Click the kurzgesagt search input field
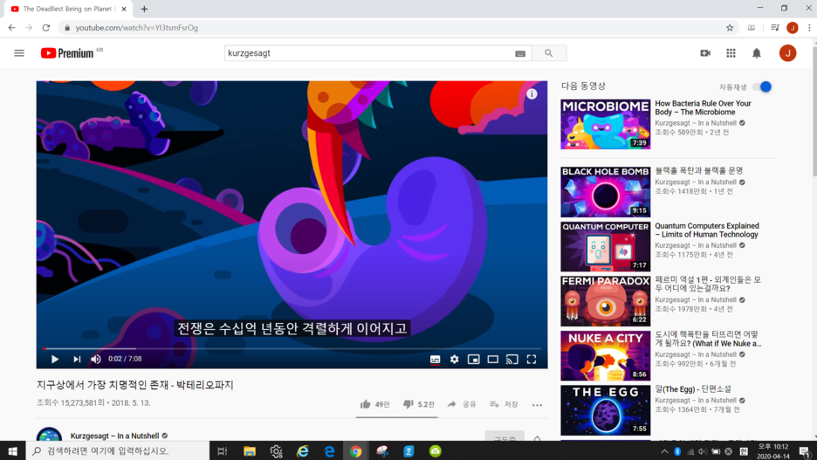Image resolution: width=817 pixels, height=460 pixels. pyautogui.click(x=367, y=53)
